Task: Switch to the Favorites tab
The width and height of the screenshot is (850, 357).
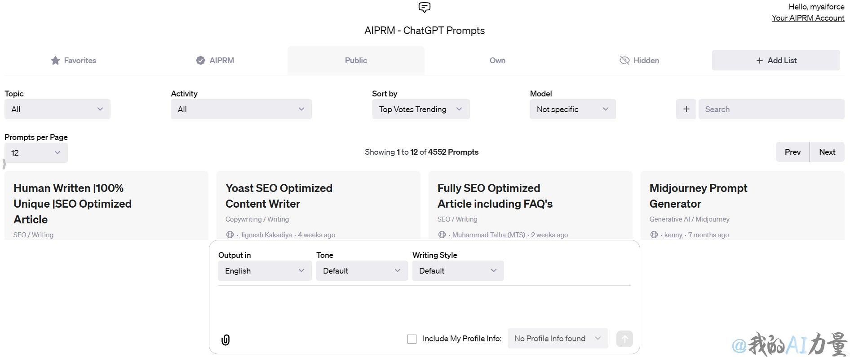Action: pos(74,61)
